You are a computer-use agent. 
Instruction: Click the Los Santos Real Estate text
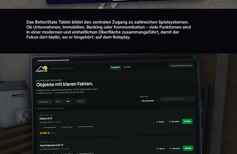pos(62,68)
